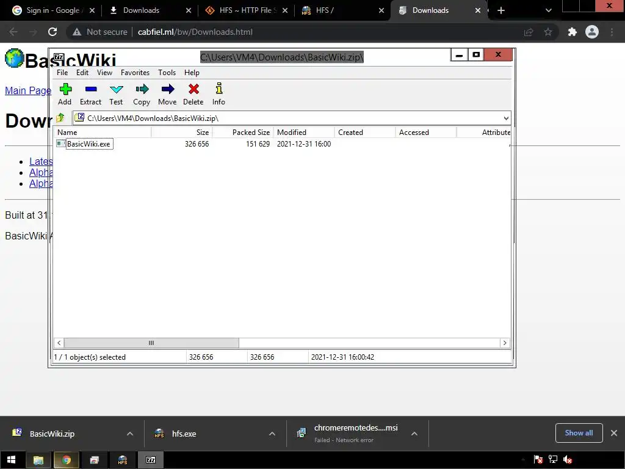Reload the Chrome page
The height and width of the screenshot is (469, 625).
pos(52,32)
